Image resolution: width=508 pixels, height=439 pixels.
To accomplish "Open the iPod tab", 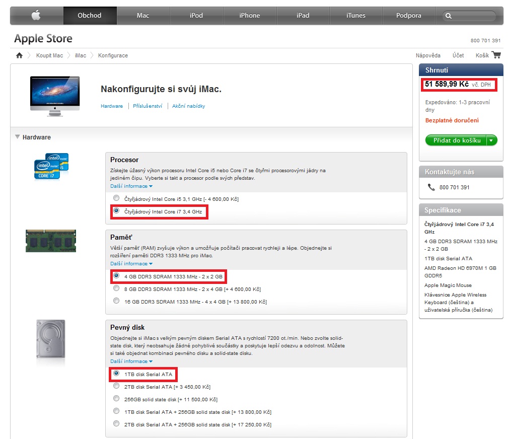I will [x=196, y=15].
